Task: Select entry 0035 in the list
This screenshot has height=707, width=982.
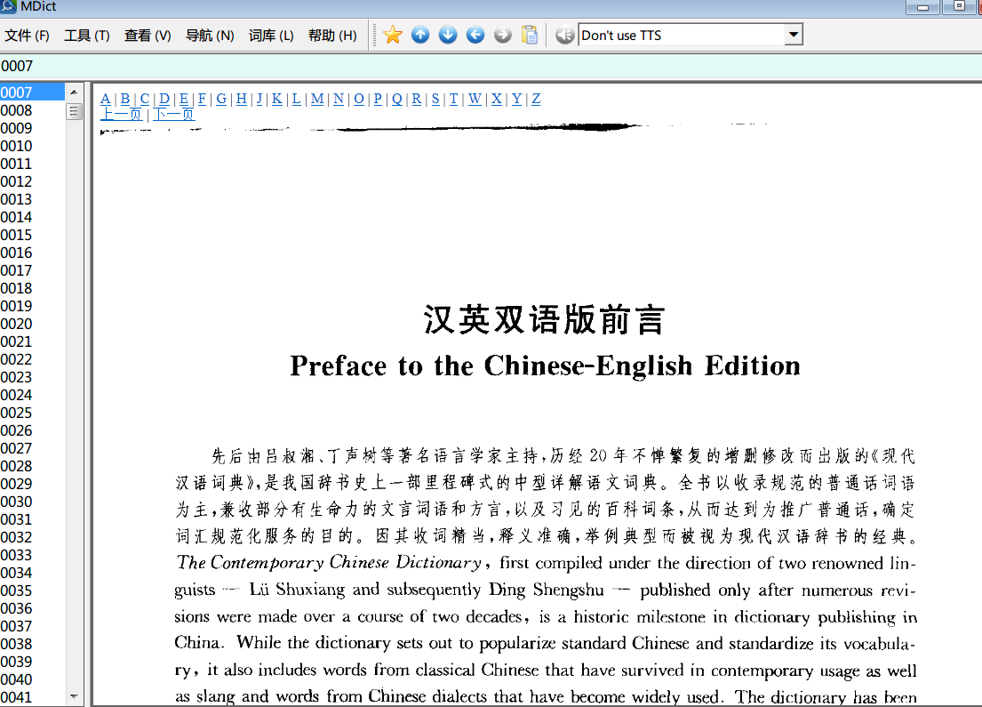Action: tap(33, 591)
